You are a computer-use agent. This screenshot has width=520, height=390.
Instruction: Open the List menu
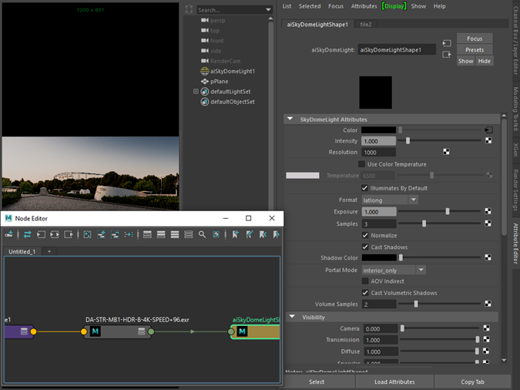(287, 6)
